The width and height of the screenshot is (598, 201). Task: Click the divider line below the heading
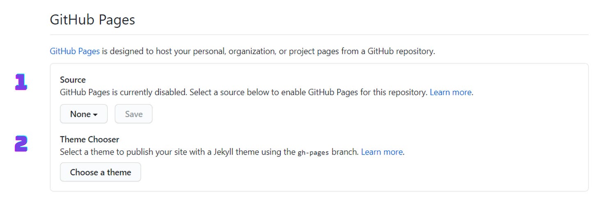click(319, 35)
